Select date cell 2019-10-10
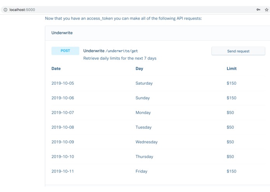The width and height of the screenshot is (270, 192). pos(63,157)
